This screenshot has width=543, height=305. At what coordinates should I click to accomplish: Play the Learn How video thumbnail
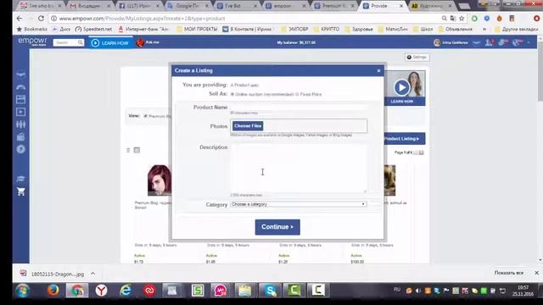pos(401,87)
